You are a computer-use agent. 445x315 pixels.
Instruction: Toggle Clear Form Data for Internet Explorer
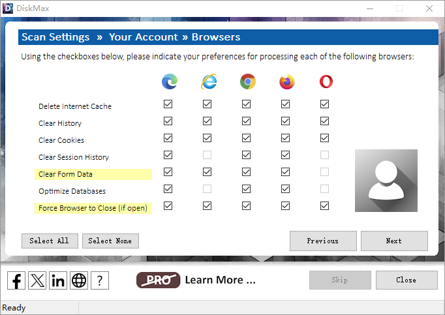pyautogui.click(x=207, y=172)
